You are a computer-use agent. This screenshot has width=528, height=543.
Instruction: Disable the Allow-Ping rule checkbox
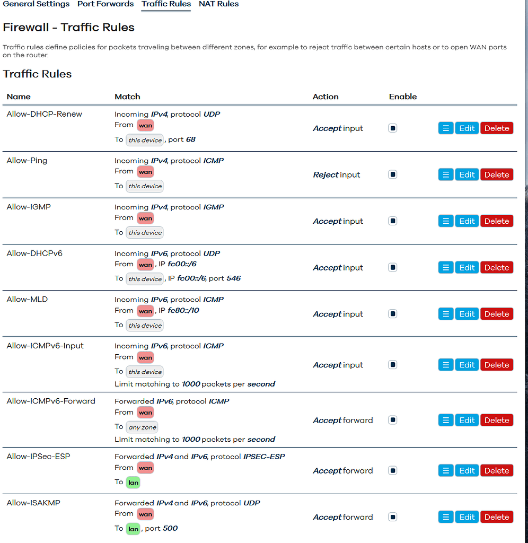392,174
